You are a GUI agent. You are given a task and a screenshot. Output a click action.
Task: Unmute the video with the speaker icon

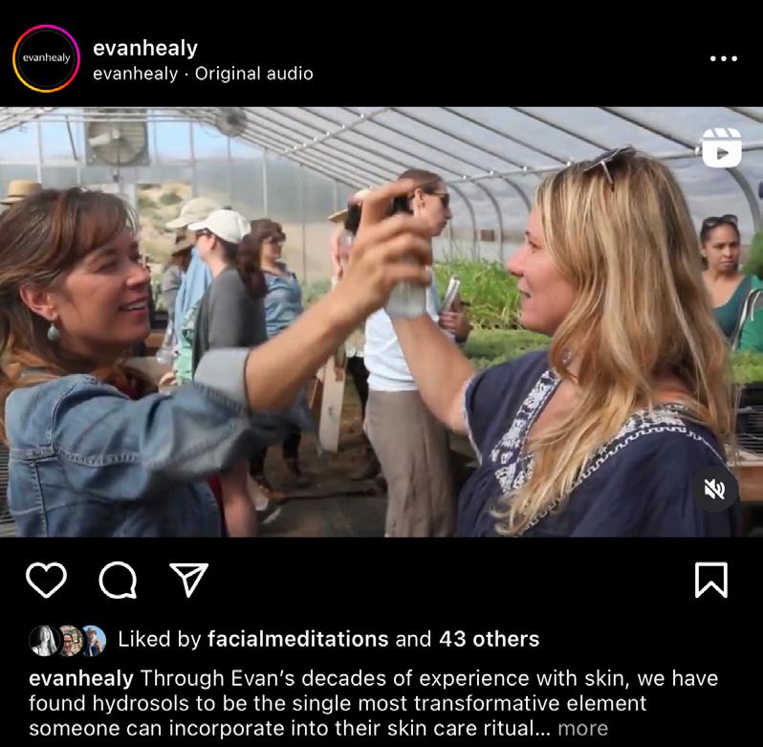tap(714, 489)
